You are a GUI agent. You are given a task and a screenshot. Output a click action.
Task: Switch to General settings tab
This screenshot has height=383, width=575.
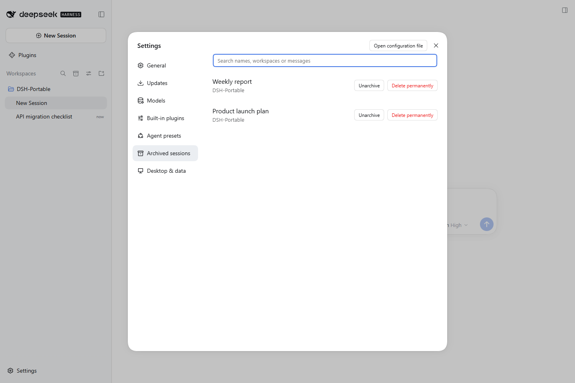point(165,65)
